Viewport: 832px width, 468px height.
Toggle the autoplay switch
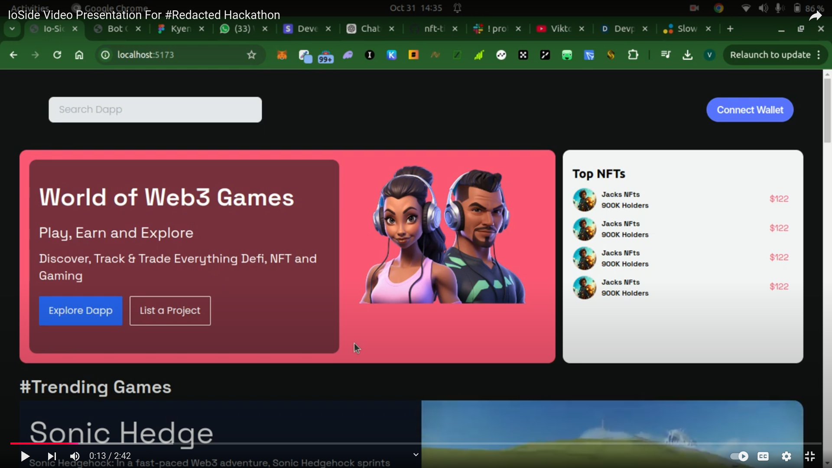pos(739,456)
